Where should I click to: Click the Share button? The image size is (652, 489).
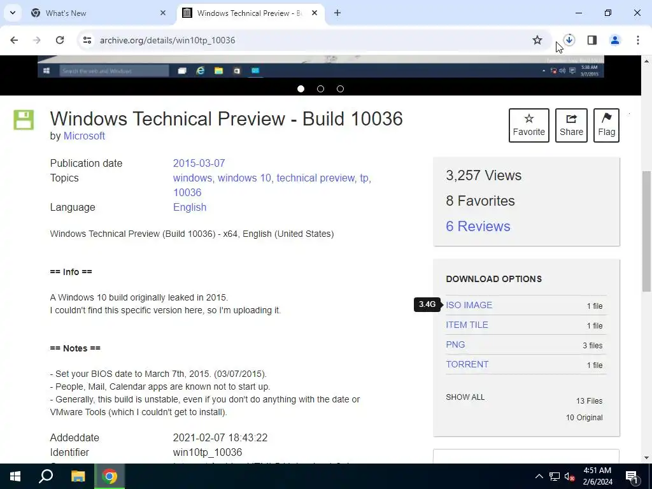[x=571, y=125]
